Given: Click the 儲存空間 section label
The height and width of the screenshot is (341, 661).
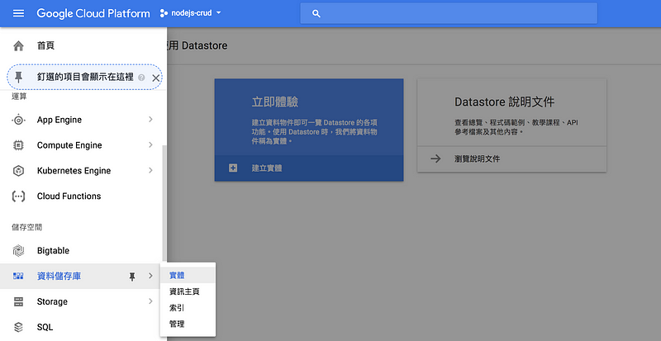Looking at the screenshot, I should [x=26, y=227].
